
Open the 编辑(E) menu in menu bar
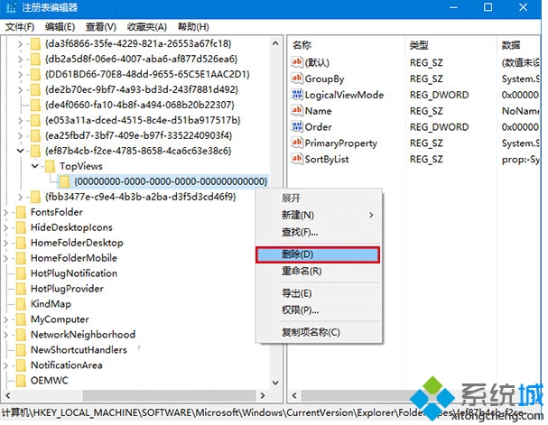tap(60, 26)
